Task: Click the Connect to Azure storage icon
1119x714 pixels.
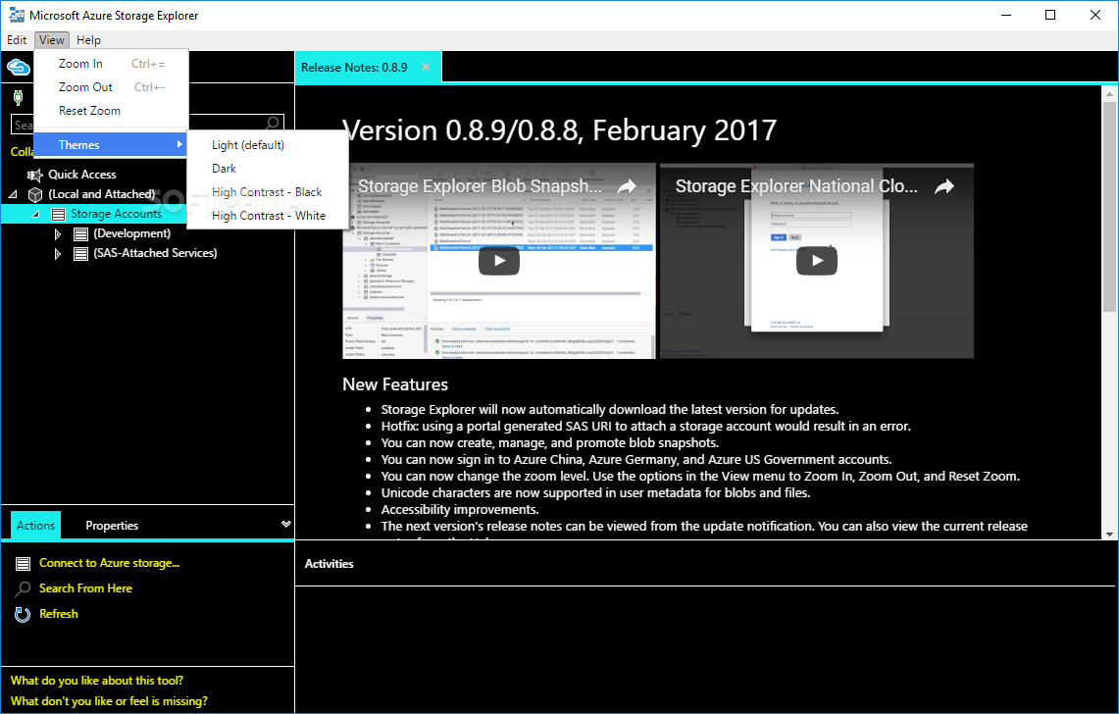Action: (x=23, y=563)
